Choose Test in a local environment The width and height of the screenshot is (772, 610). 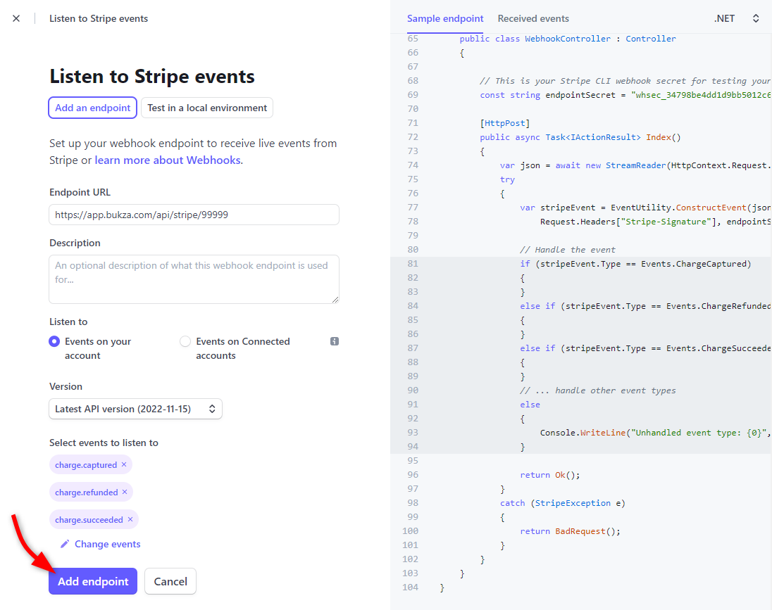pos(207,108)
